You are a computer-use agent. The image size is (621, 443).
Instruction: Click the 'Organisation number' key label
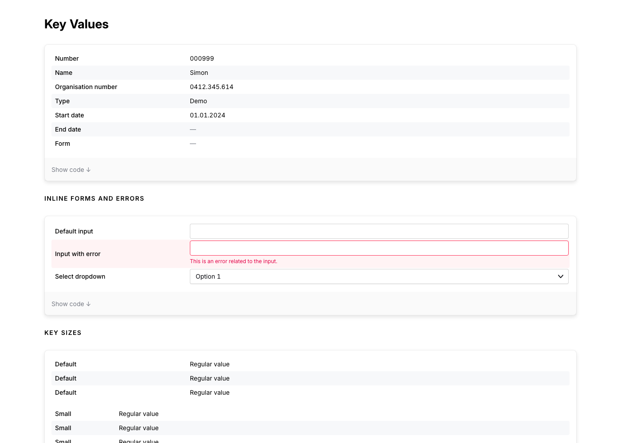coord(86,87)
